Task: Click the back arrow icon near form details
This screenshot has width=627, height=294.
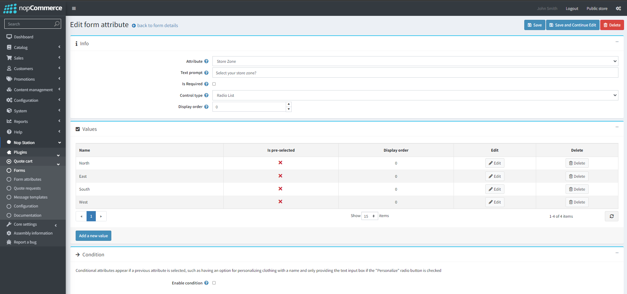Action: tap(134, 26)
